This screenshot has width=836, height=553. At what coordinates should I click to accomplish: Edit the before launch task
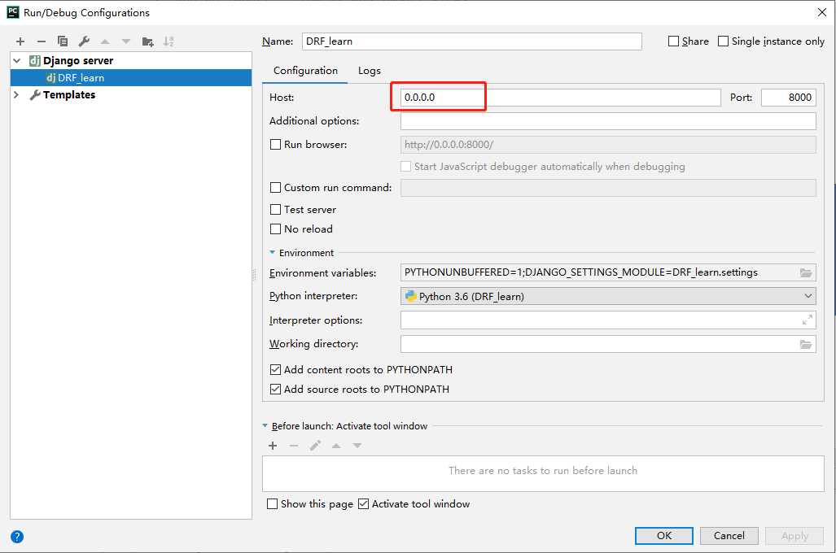315,446
